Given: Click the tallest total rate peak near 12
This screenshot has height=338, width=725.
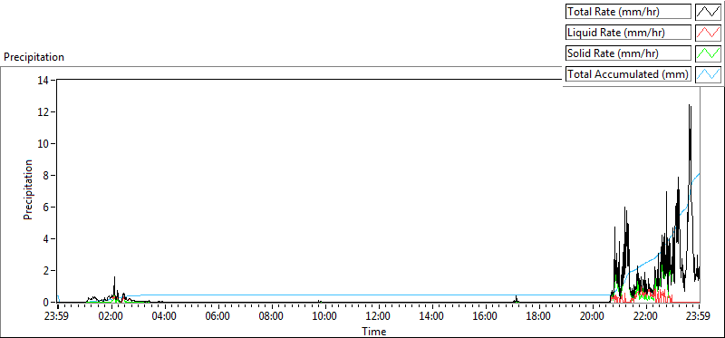Looking at the screenshot, I should [x=690, y=106].
